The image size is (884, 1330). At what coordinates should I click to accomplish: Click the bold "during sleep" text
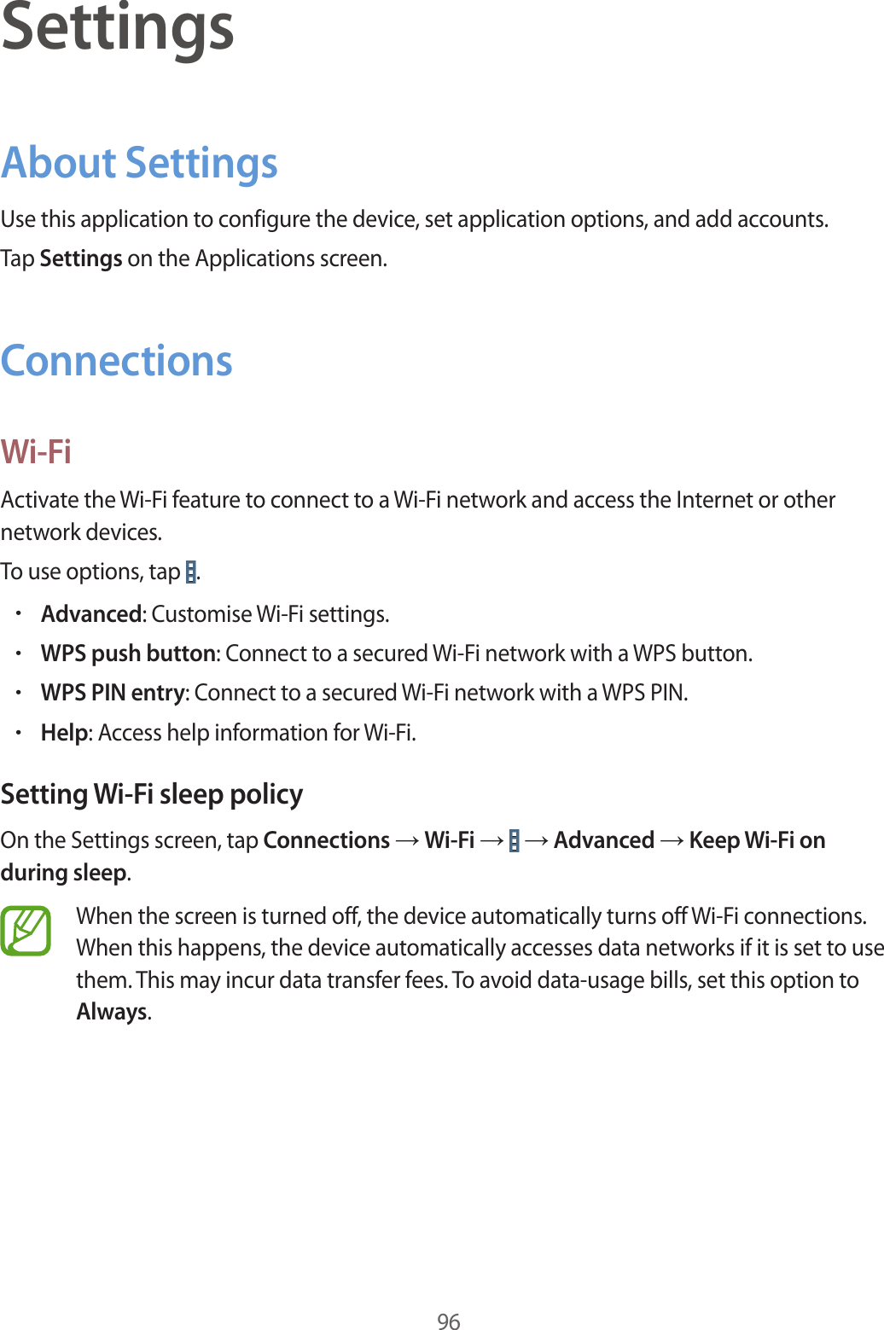click(64, 873)
